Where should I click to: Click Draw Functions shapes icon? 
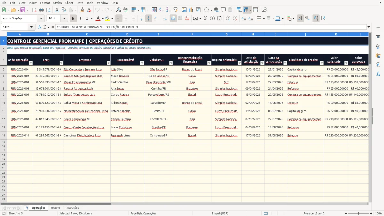(x=264, y=10)
